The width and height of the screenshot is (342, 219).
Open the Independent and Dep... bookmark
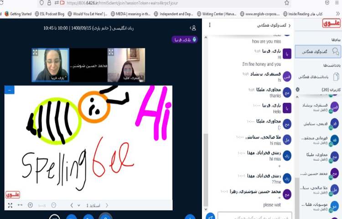pos(173,14)
